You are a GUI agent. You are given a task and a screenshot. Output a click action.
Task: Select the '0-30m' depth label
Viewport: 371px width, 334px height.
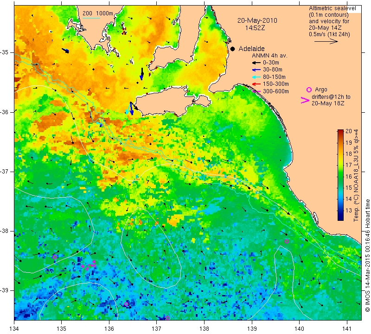(271, 63)
